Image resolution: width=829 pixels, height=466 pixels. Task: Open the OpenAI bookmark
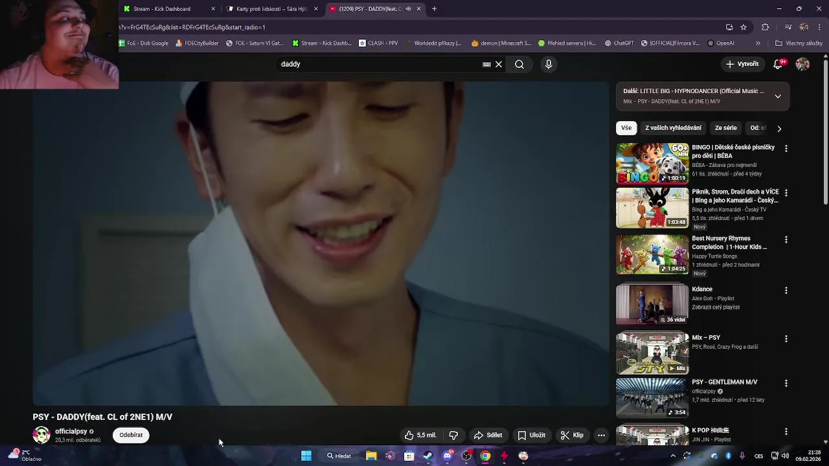[x=721, y=43]
